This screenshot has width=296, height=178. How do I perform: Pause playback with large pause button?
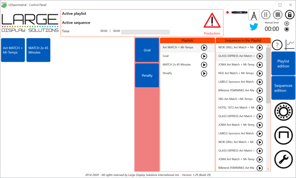(x=266, y=14)
